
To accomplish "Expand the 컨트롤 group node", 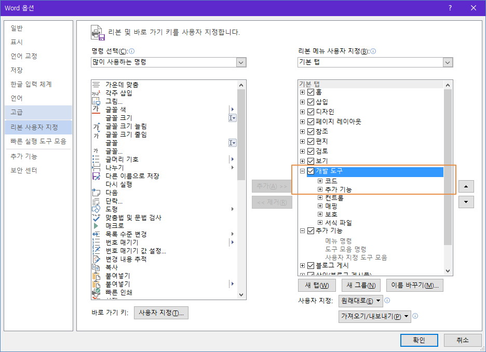I will click(x=320, y=198).
